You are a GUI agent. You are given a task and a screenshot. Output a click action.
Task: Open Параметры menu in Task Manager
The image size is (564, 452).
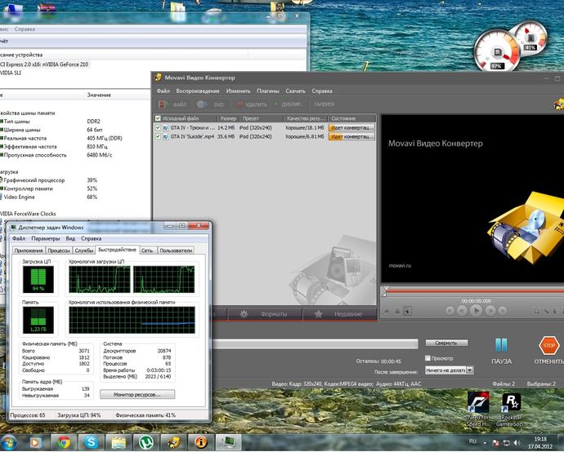click(45, 238)
